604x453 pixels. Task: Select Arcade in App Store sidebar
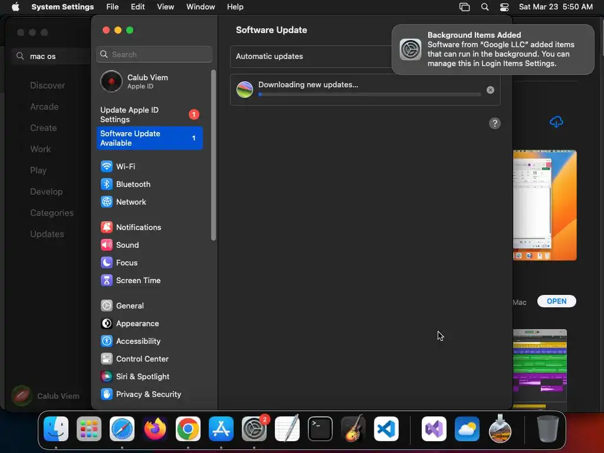[44, 107]
